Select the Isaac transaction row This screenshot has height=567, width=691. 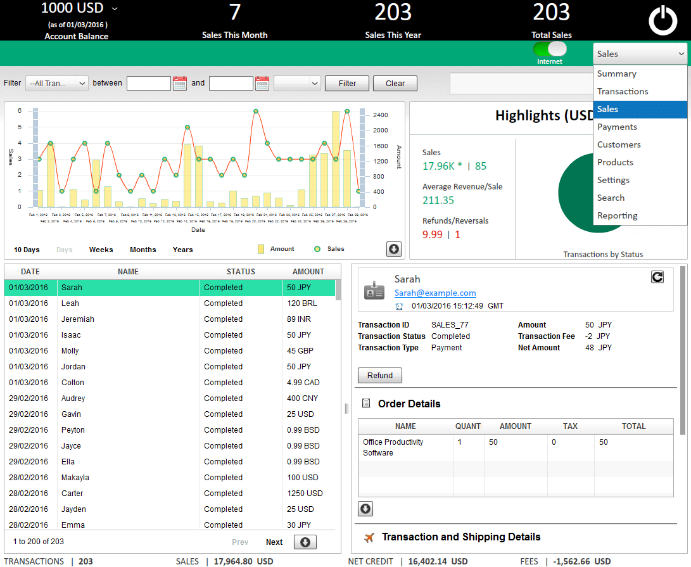(x=170, y=335)
